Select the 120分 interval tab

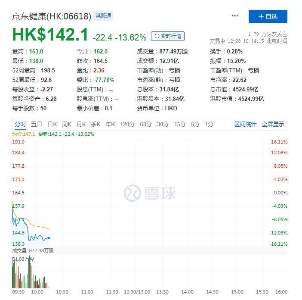[127, 124]
